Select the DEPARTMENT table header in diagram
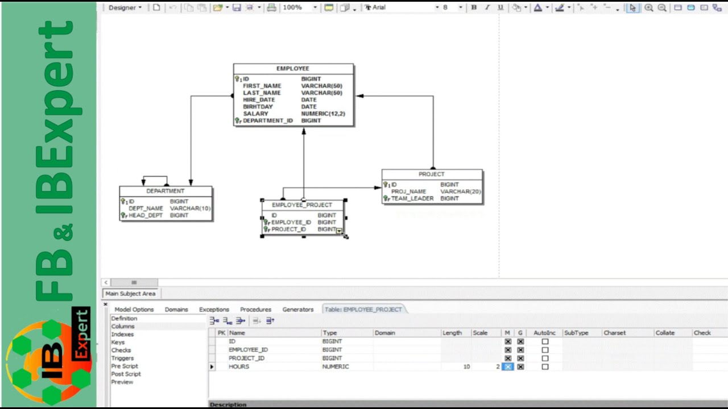The height and width of the screenshot is (409, 728). click(x=166, y=191)
